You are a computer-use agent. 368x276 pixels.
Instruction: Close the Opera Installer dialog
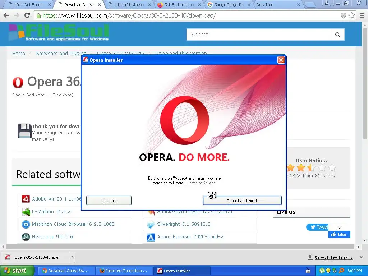pyautogui.click(x=281, y=60)
